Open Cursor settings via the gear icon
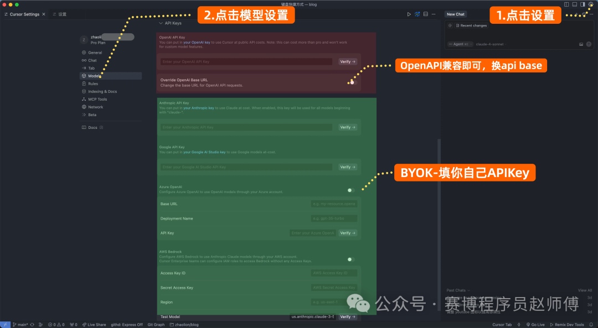Image resolution: width=598 pixels, height=328 pixels. click(591, 4)
